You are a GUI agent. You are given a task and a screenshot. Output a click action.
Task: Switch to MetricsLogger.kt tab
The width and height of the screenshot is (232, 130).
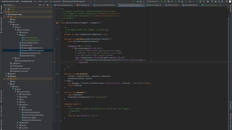pyautogui.click(x=155, y=5)
